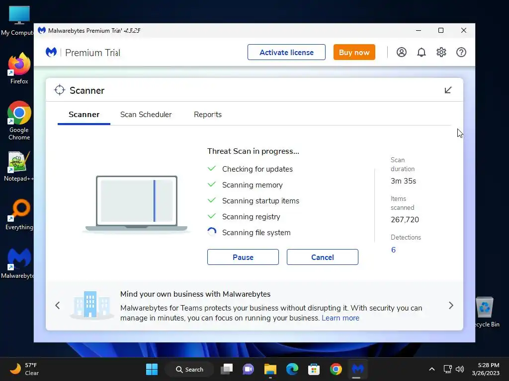Open Microsoft Edge from the taskbar
The height and width of the screenshot is (381, 509).
pyautogui.click(x=292, y=369)
